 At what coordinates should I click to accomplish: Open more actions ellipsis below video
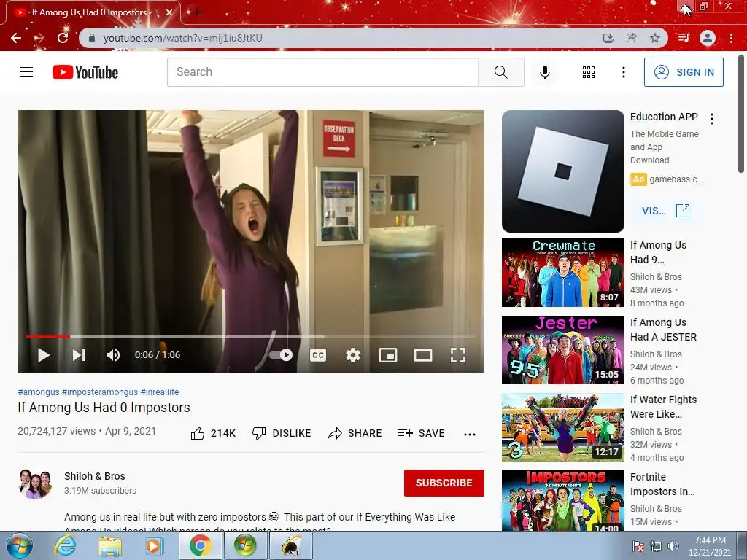[x=470, y=434]
